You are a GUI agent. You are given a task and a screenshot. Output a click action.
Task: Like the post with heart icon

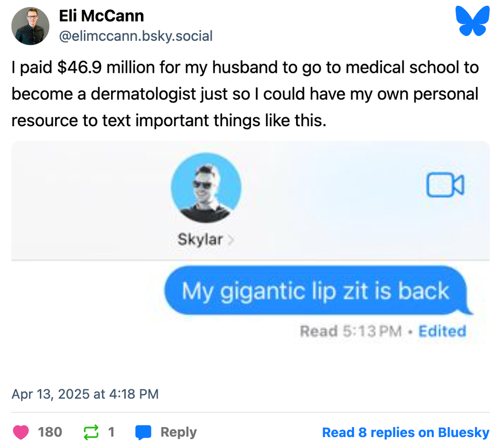click(21, 432)
